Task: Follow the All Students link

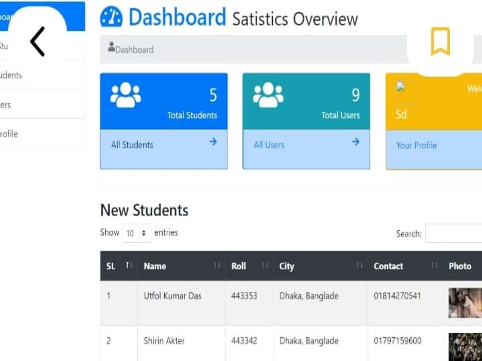Action: pos(132,144)
